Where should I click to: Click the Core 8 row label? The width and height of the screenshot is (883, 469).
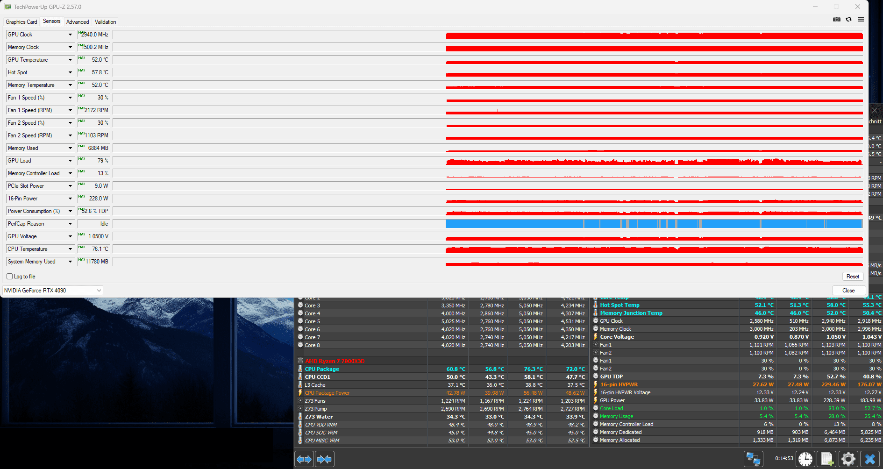click(x=312, y=345)
